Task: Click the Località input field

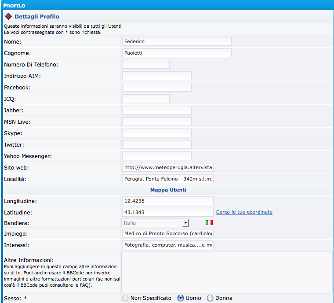Action: tap(167, 179)
